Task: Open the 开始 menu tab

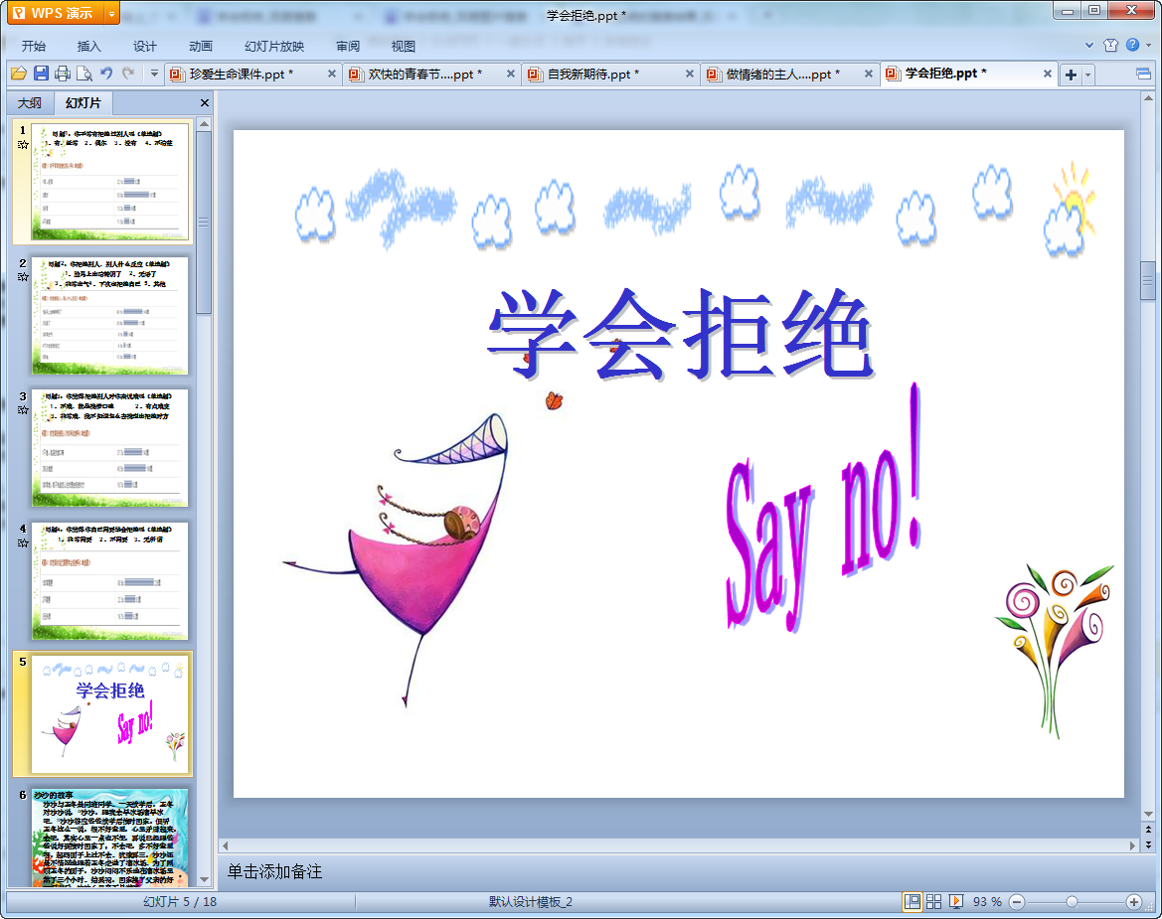Action: [34, 46]
